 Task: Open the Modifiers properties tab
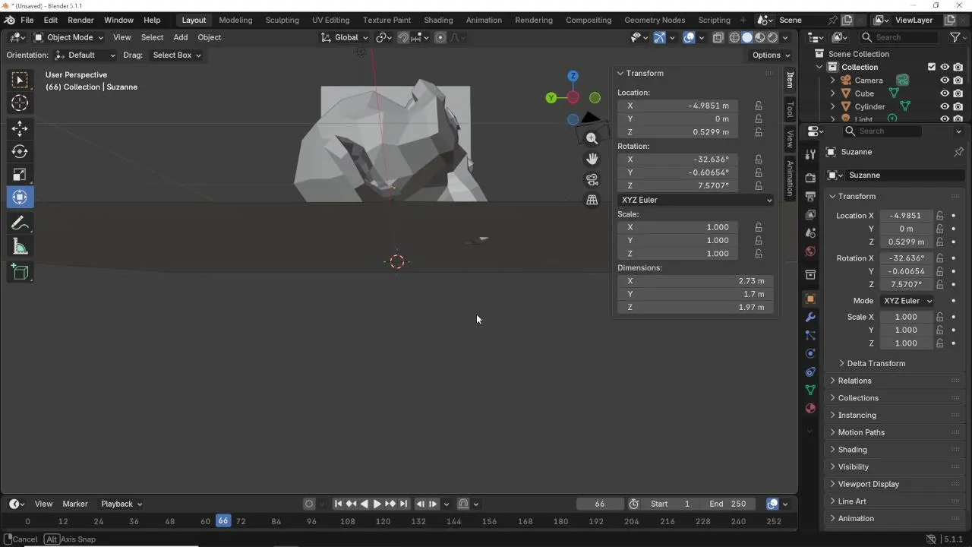click(810, 317)
